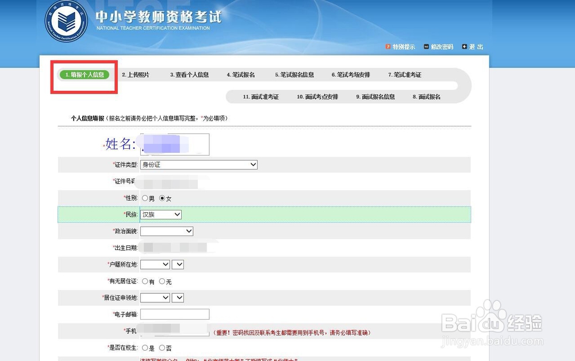Image resolution: width=575 pixels, height=361 pixels.
Task: Select 否 for 是否在校生
Action: pyautogui.click(x=163, y=348)
